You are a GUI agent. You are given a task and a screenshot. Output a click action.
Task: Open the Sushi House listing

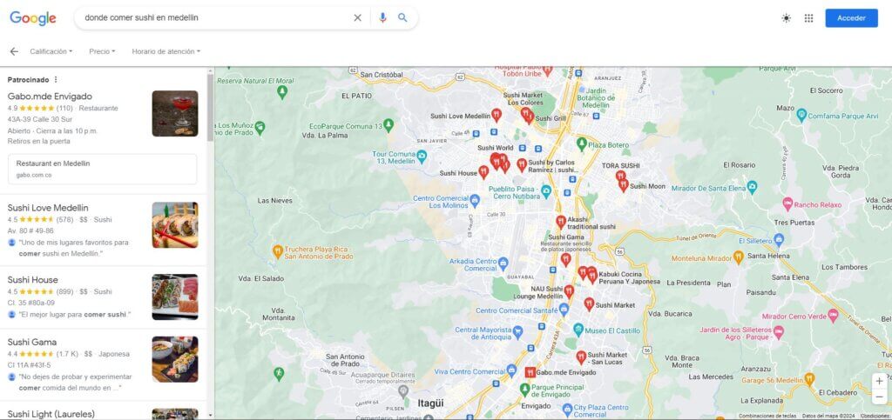103,297
